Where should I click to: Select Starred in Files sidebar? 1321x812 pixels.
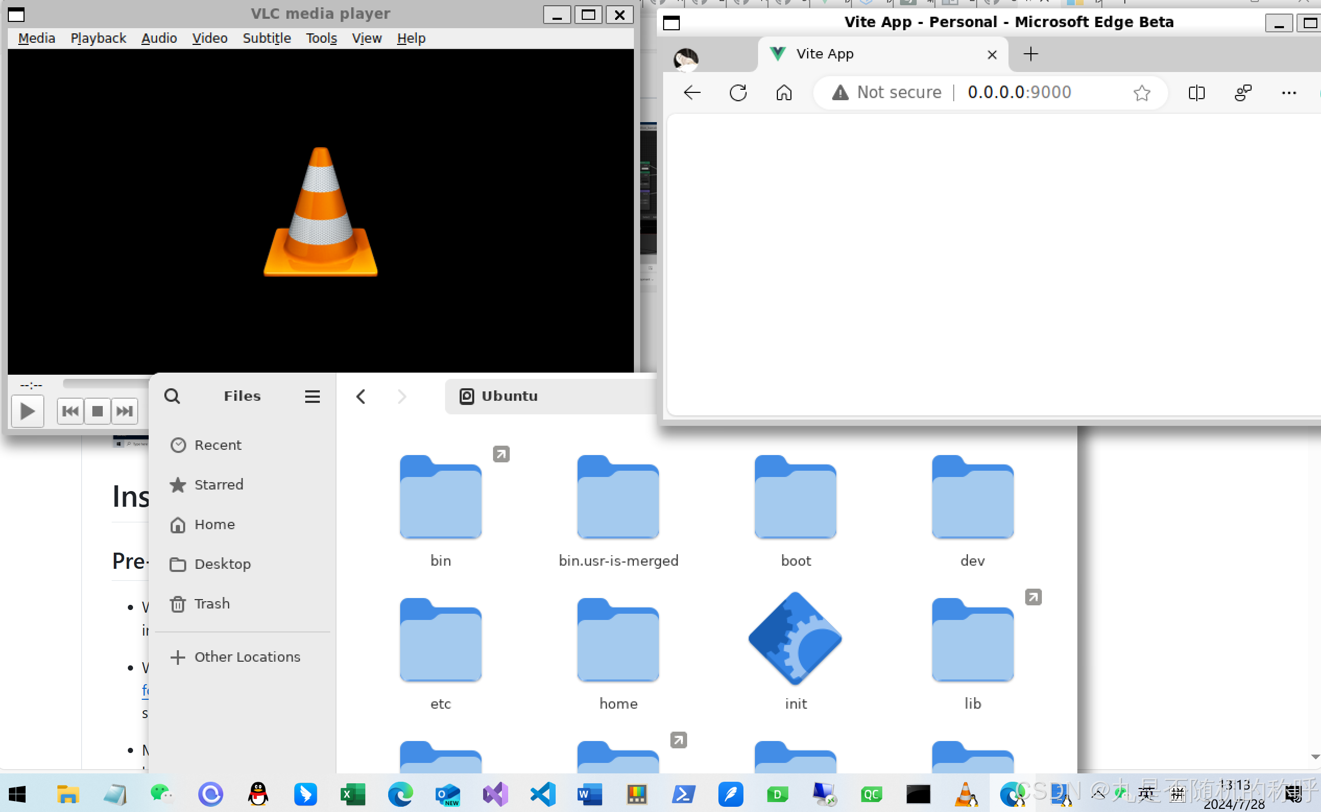pos(219,484)
